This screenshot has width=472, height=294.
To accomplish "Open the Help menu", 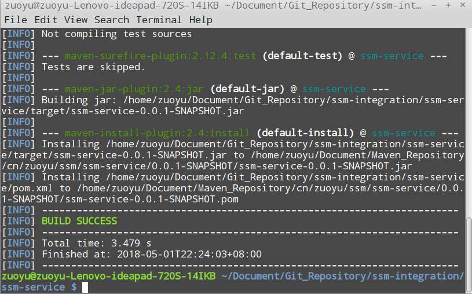I will click(201, 20).
